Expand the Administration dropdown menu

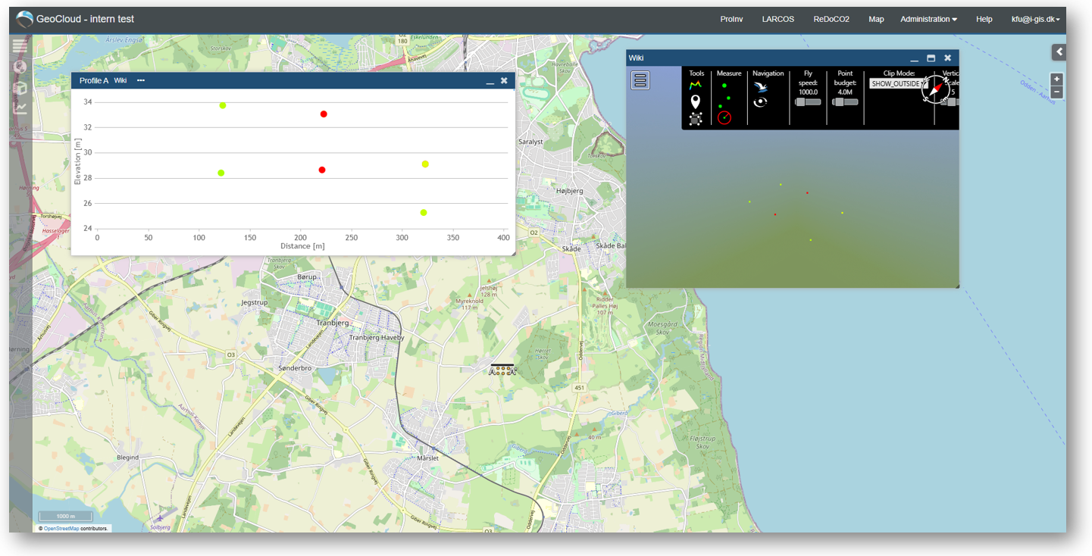928,19
